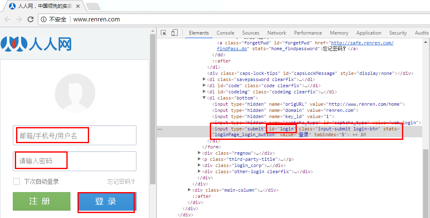This screenshot has height=218, width=430.
Task: Click the closing </dd> tag line
Action: [219, 55]
